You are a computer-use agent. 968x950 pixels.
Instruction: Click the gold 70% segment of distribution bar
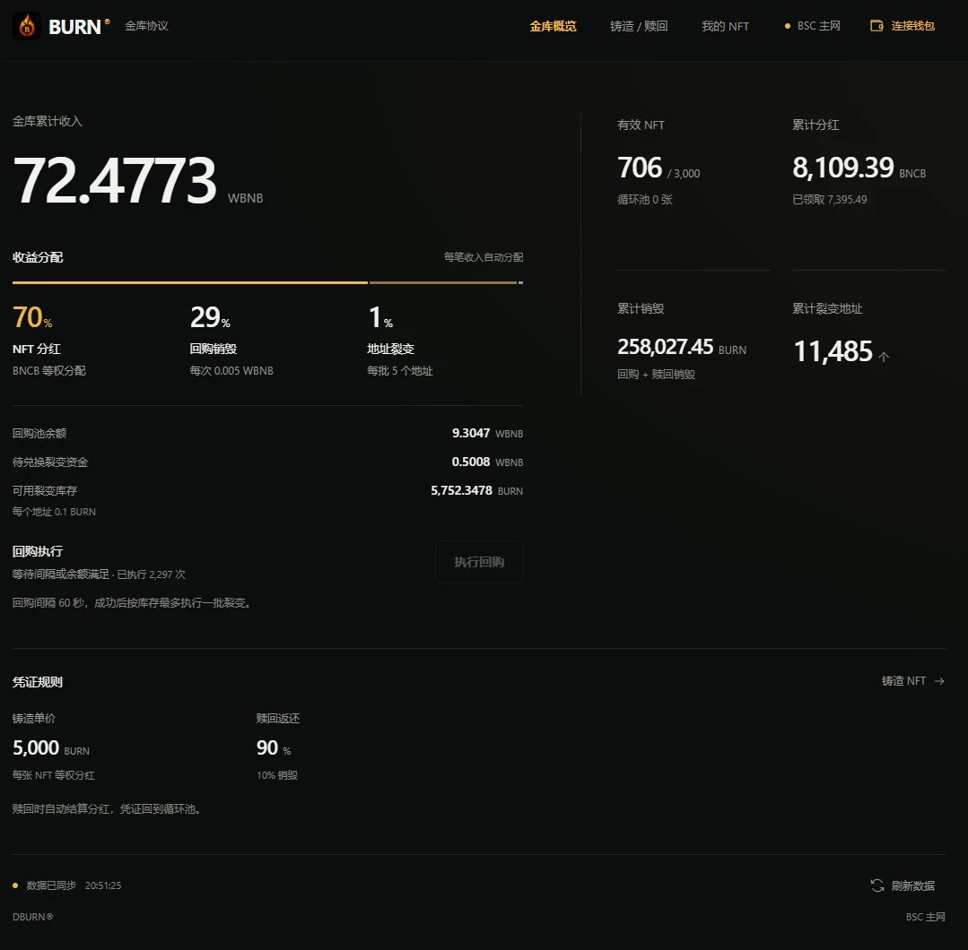pyautogui.click(x=190, y=282)
